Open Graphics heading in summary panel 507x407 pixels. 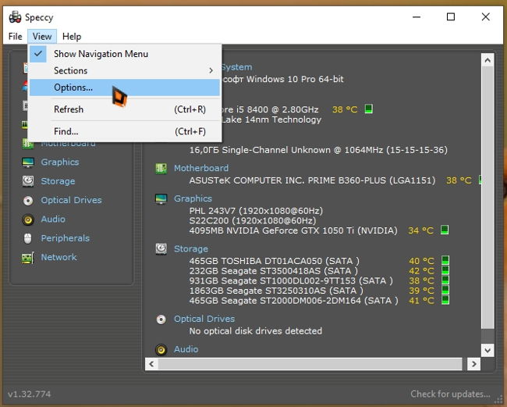(x=193, y=198)
